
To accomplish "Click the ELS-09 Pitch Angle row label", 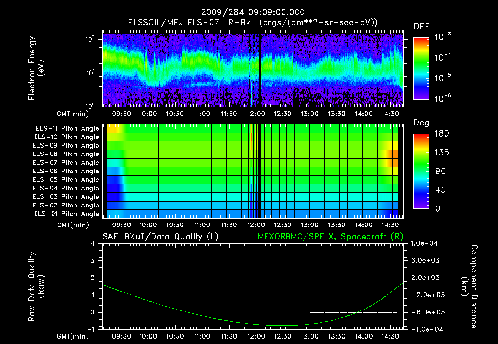I will coord(66,146).
